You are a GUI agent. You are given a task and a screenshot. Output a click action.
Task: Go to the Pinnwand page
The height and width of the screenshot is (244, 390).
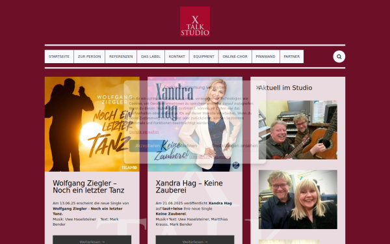pyautogui.click(x=266, y=57)
